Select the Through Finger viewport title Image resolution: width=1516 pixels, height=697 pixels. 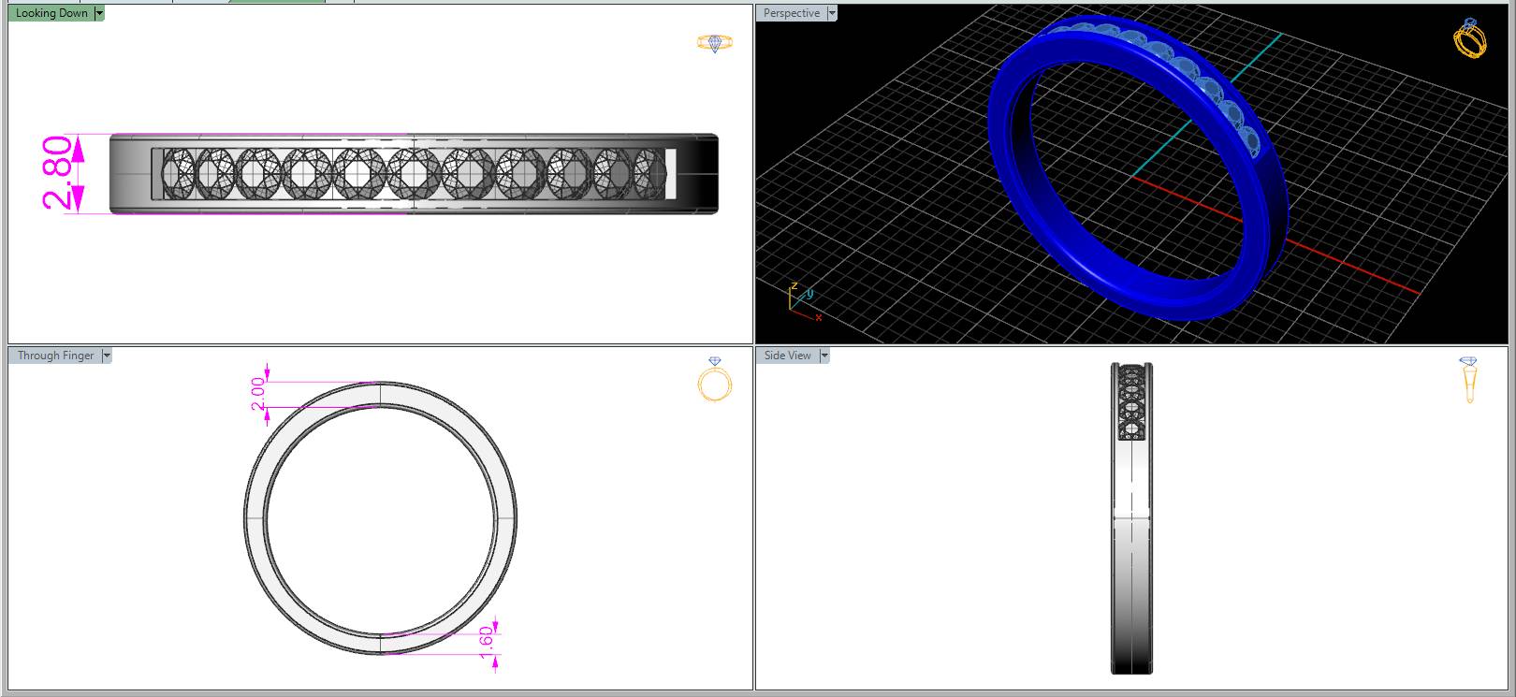55,356
